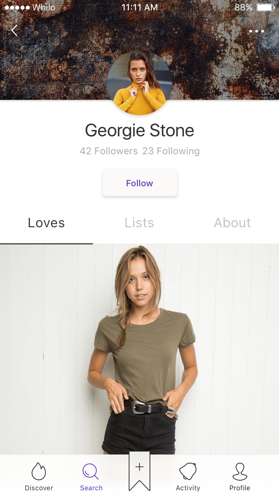Follow Georgie Stone
This screenshot has width=279, height=497.
(x=139, y=183)
